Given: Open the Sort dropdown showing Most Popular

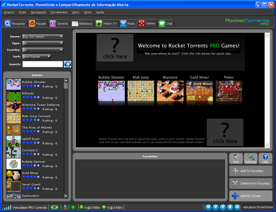Looking at the screenshot, I should click(37, 57).
